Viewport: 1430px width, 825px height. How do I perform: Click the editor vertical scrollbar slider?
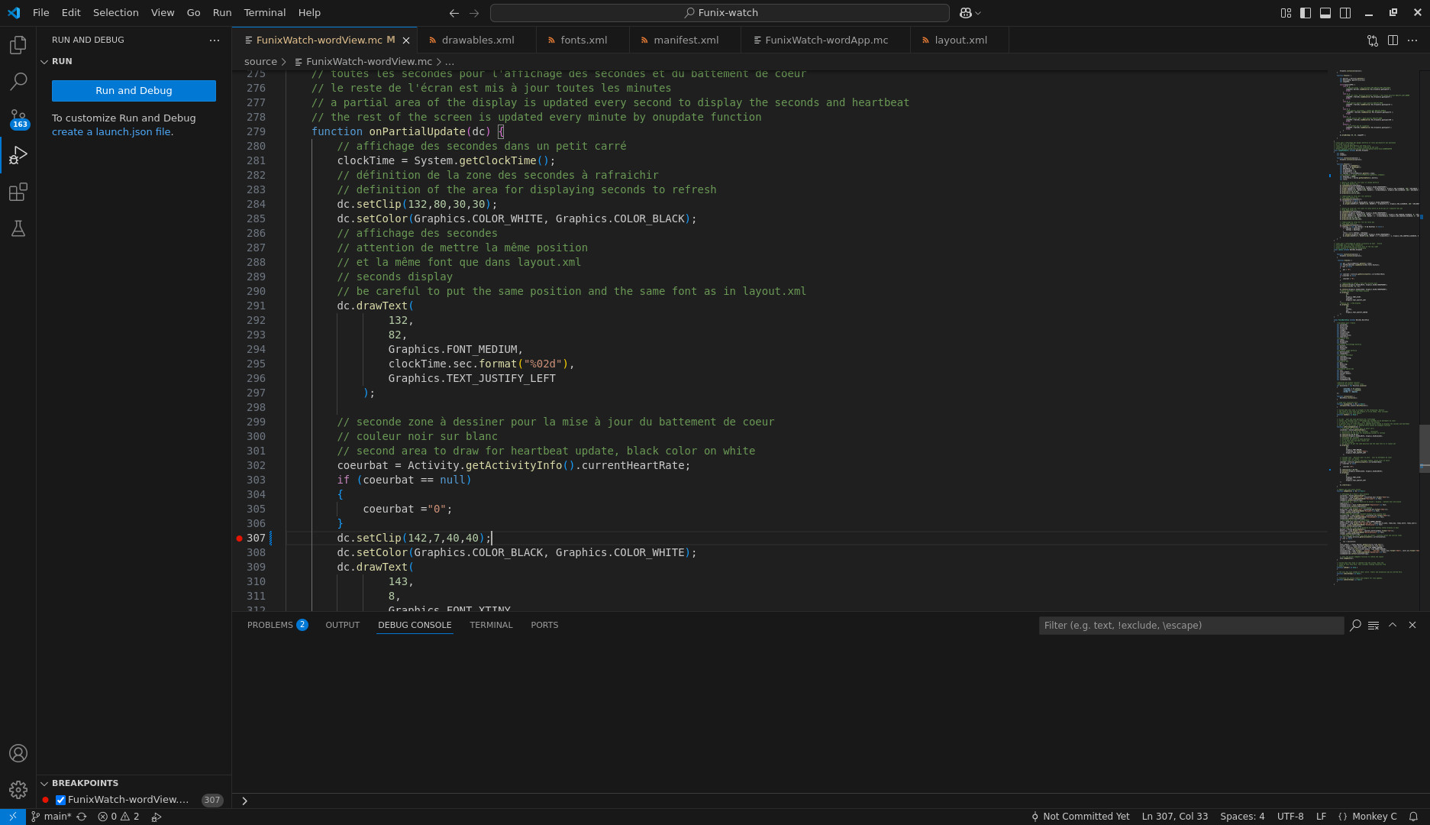(1424, 448)
